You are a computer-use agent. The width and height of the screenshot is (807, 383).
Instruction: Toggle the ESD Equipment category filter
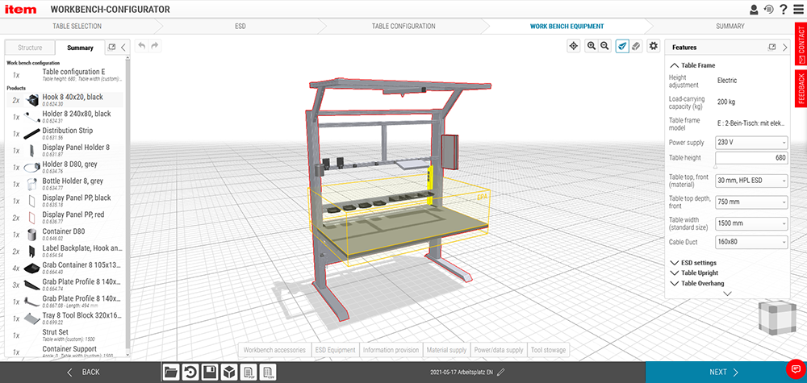tap(335, 350)
